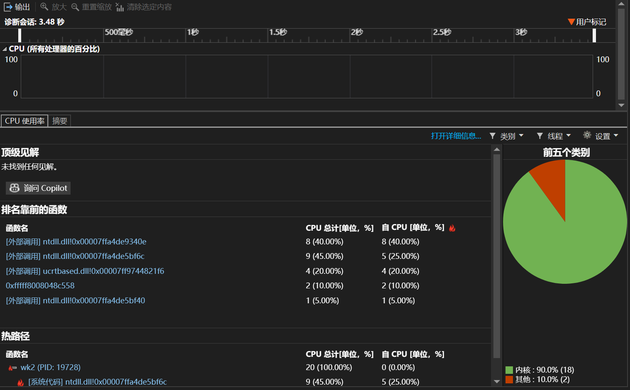Screen dimensions: 630x390
Task: Click the settings gear icon
Action: coord(587,135)
